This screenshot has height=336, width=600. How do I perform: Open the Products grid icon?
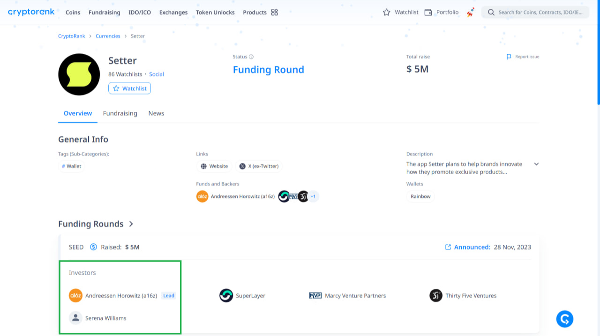[275, 12]
